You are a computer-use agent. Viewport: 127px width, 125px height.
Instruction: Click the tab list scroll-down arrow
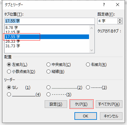tap(92, 50)
